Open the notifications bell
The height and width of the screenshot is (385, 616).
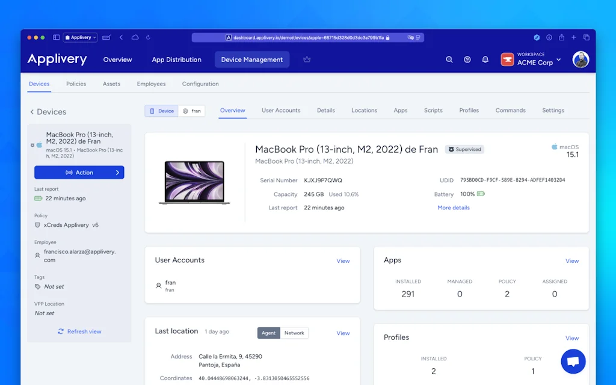click(485, 60)
